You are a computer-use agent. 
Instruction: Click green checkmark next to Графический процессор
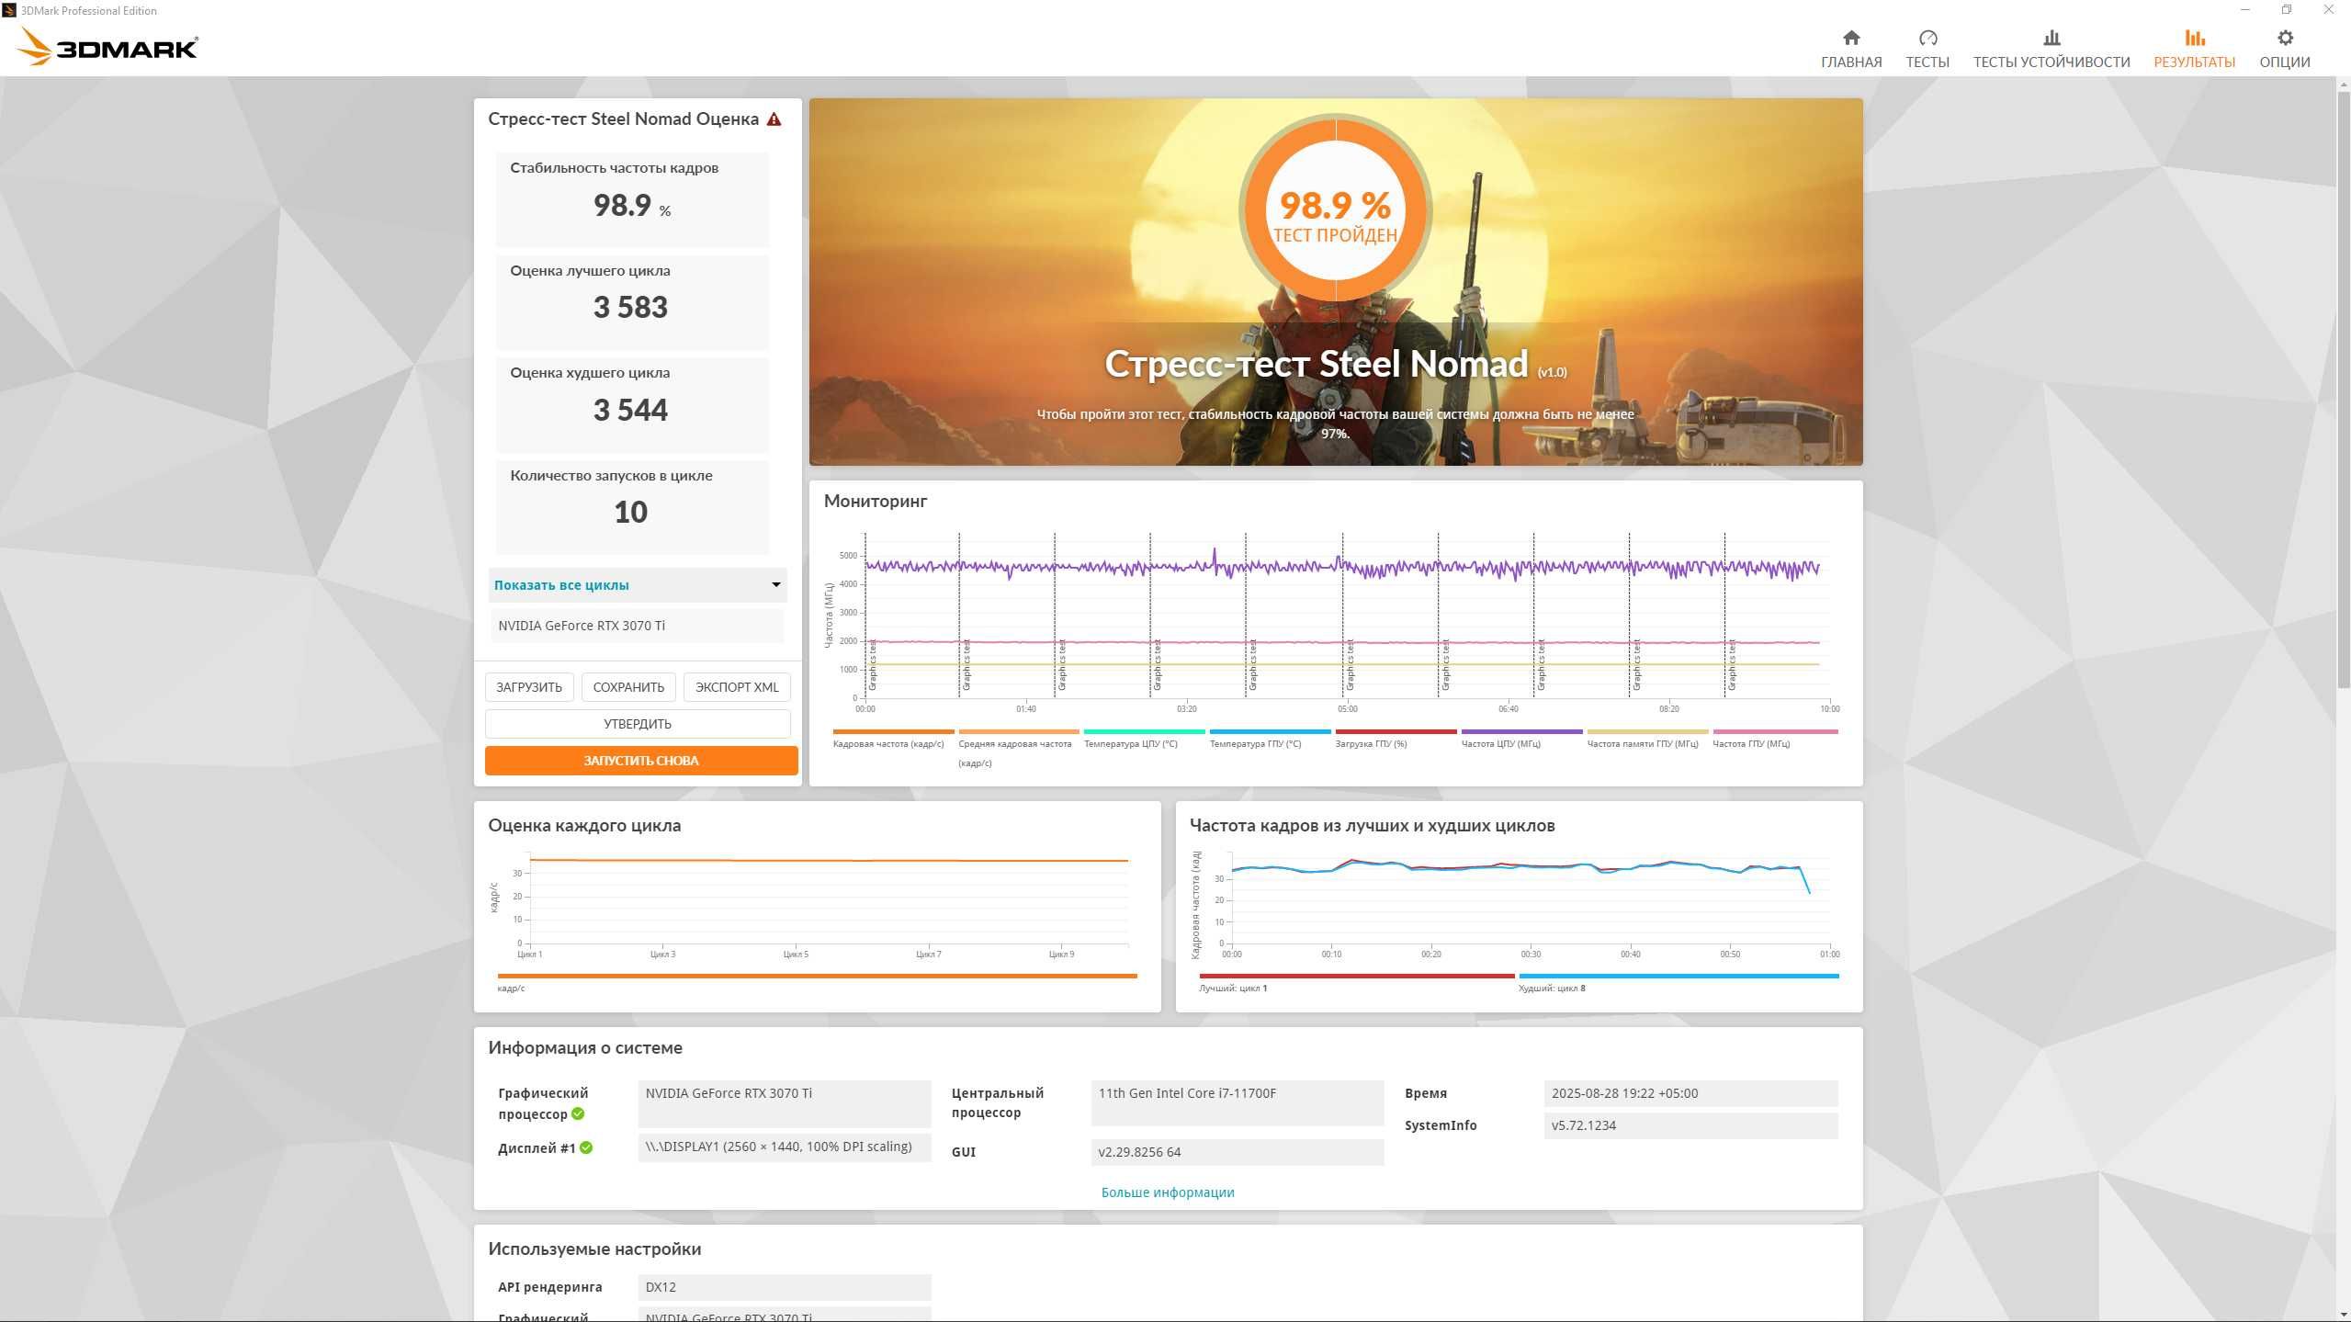[x=578, y=1113]
